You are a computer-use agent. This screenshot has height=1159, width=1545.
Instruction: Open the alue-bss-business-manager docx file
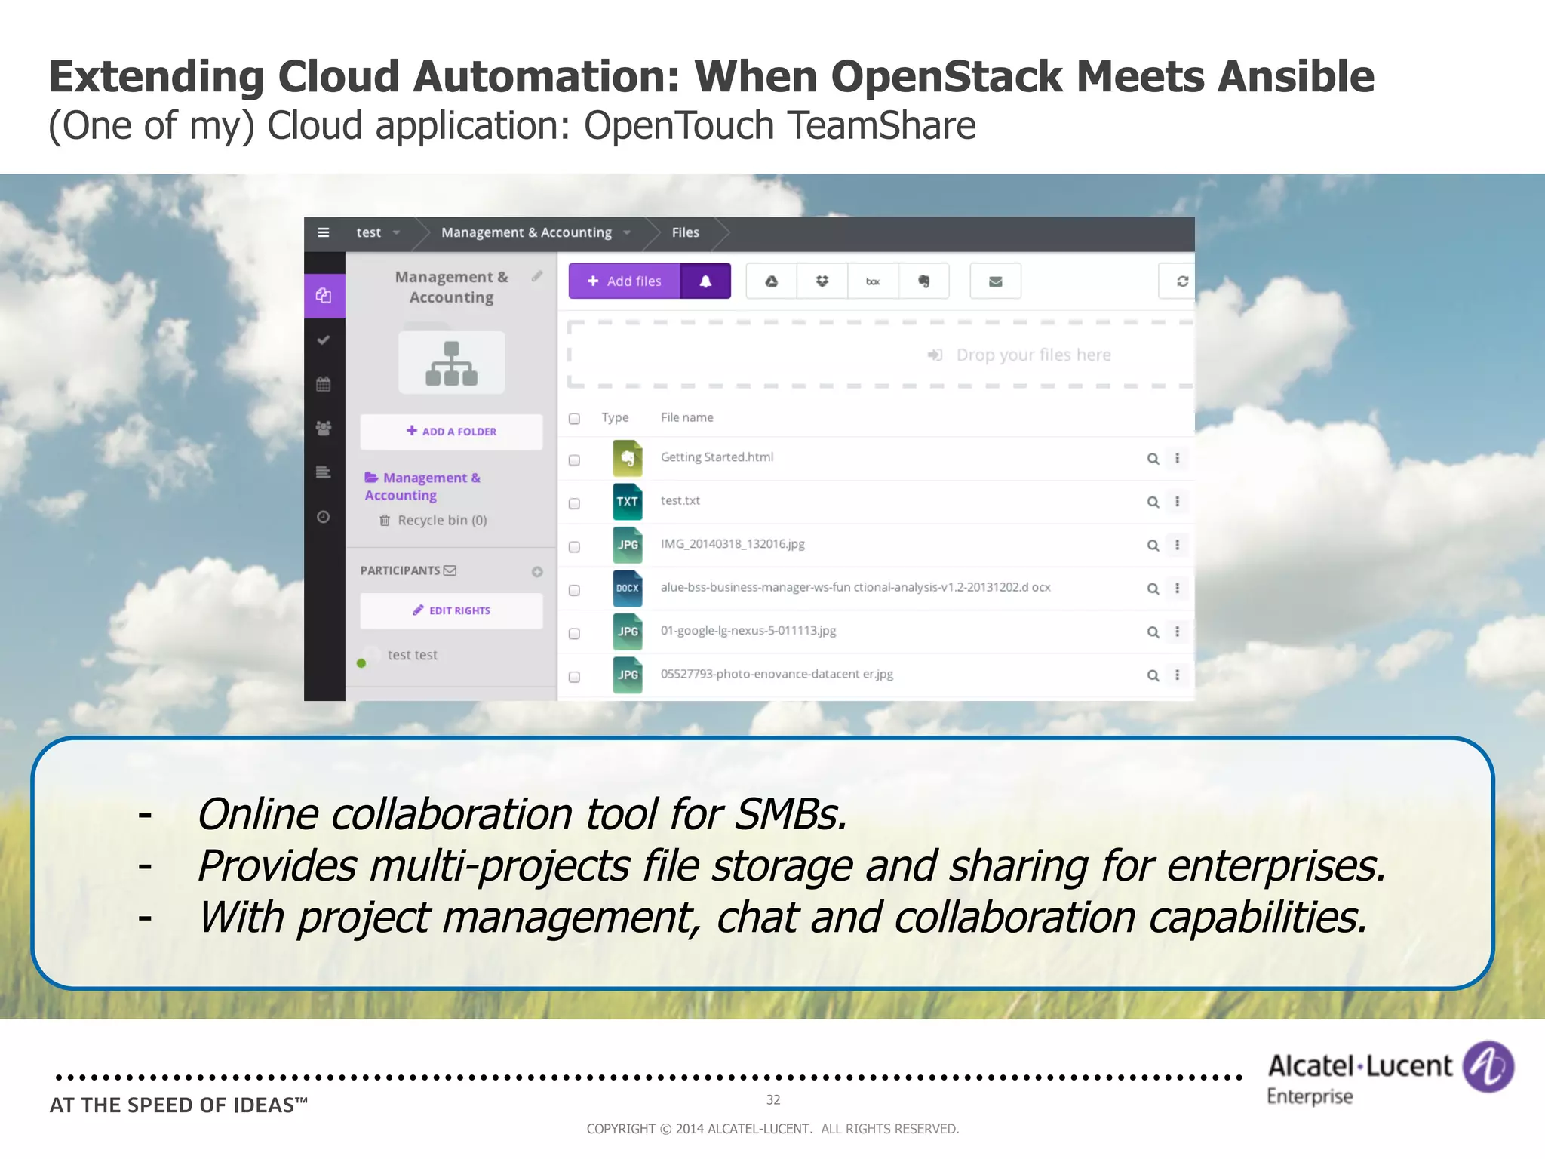click(855, 587)
